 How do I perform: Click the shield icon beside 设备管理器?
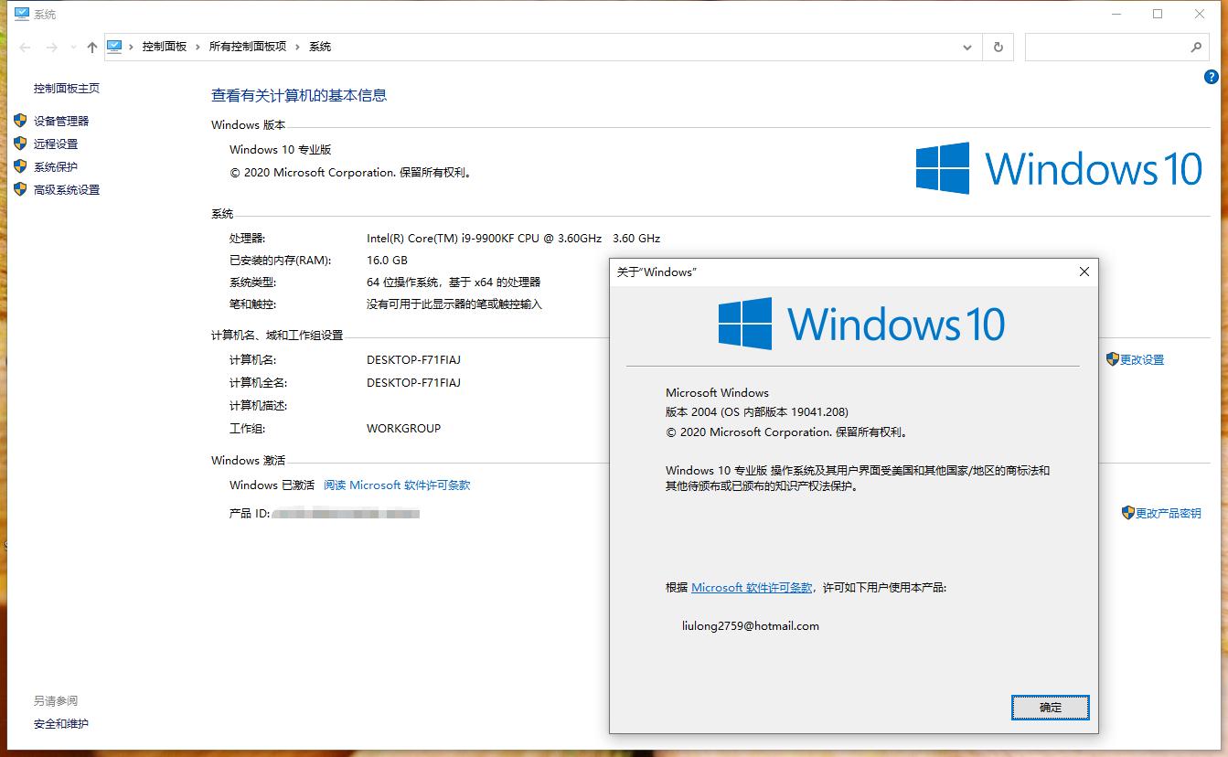pyautogui.click(x=20, y=121)
